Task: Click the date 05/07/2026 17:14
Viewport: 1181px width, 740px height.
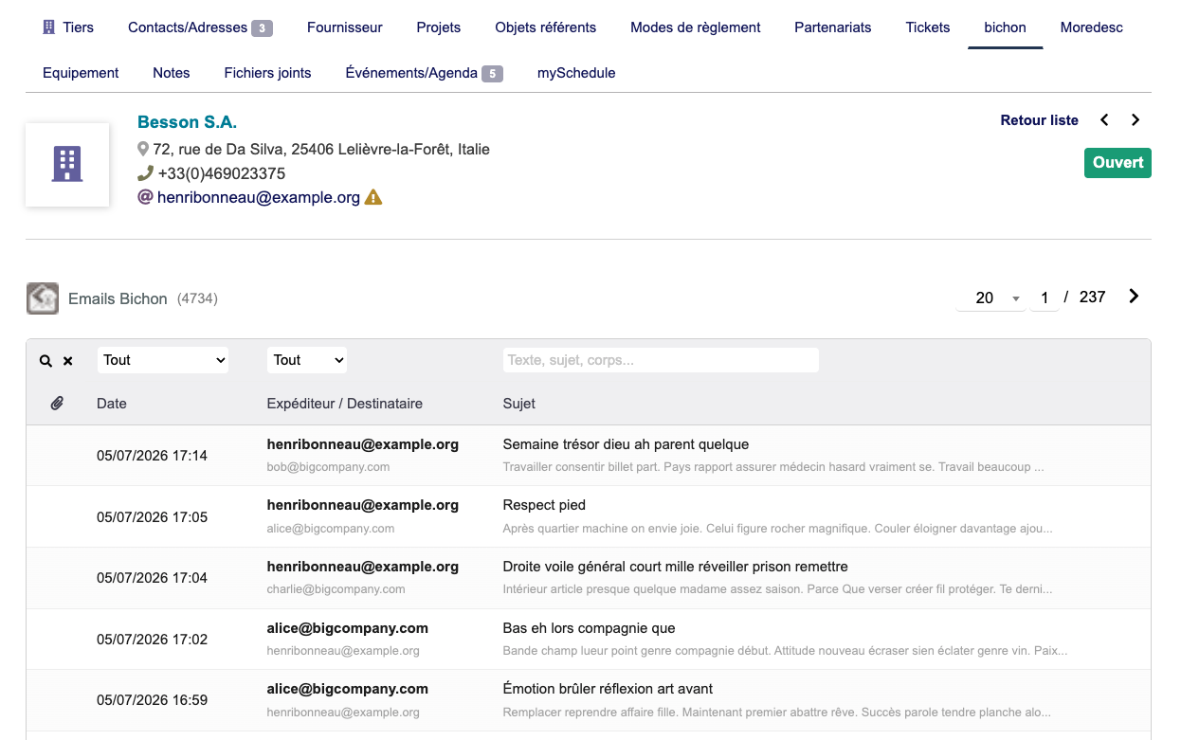Action: (x=152, y=456)
